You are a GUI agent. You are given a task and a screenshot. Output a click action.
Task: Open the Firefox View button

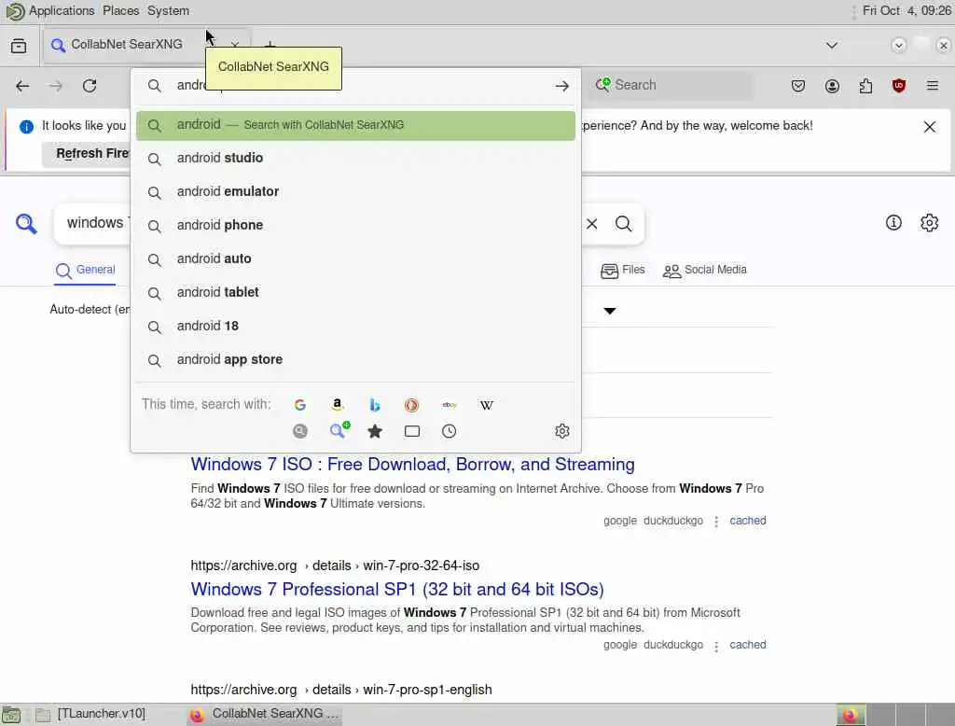(19, 46)
